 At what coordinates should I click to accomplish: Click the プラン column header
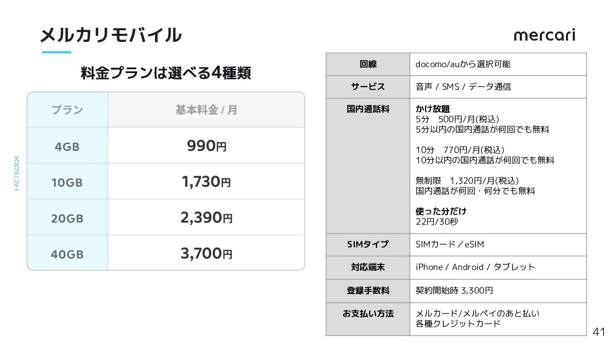point(67,110)
